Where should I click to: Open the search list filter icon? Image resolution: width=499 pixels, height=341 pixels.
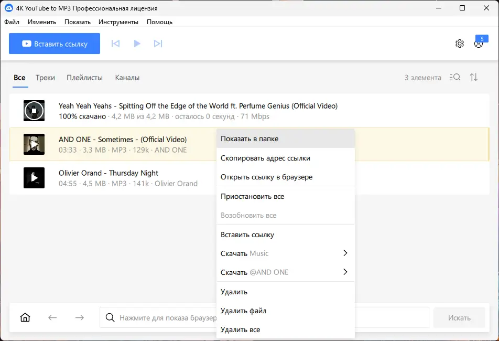pyautogui.click(x=455, y=77)
